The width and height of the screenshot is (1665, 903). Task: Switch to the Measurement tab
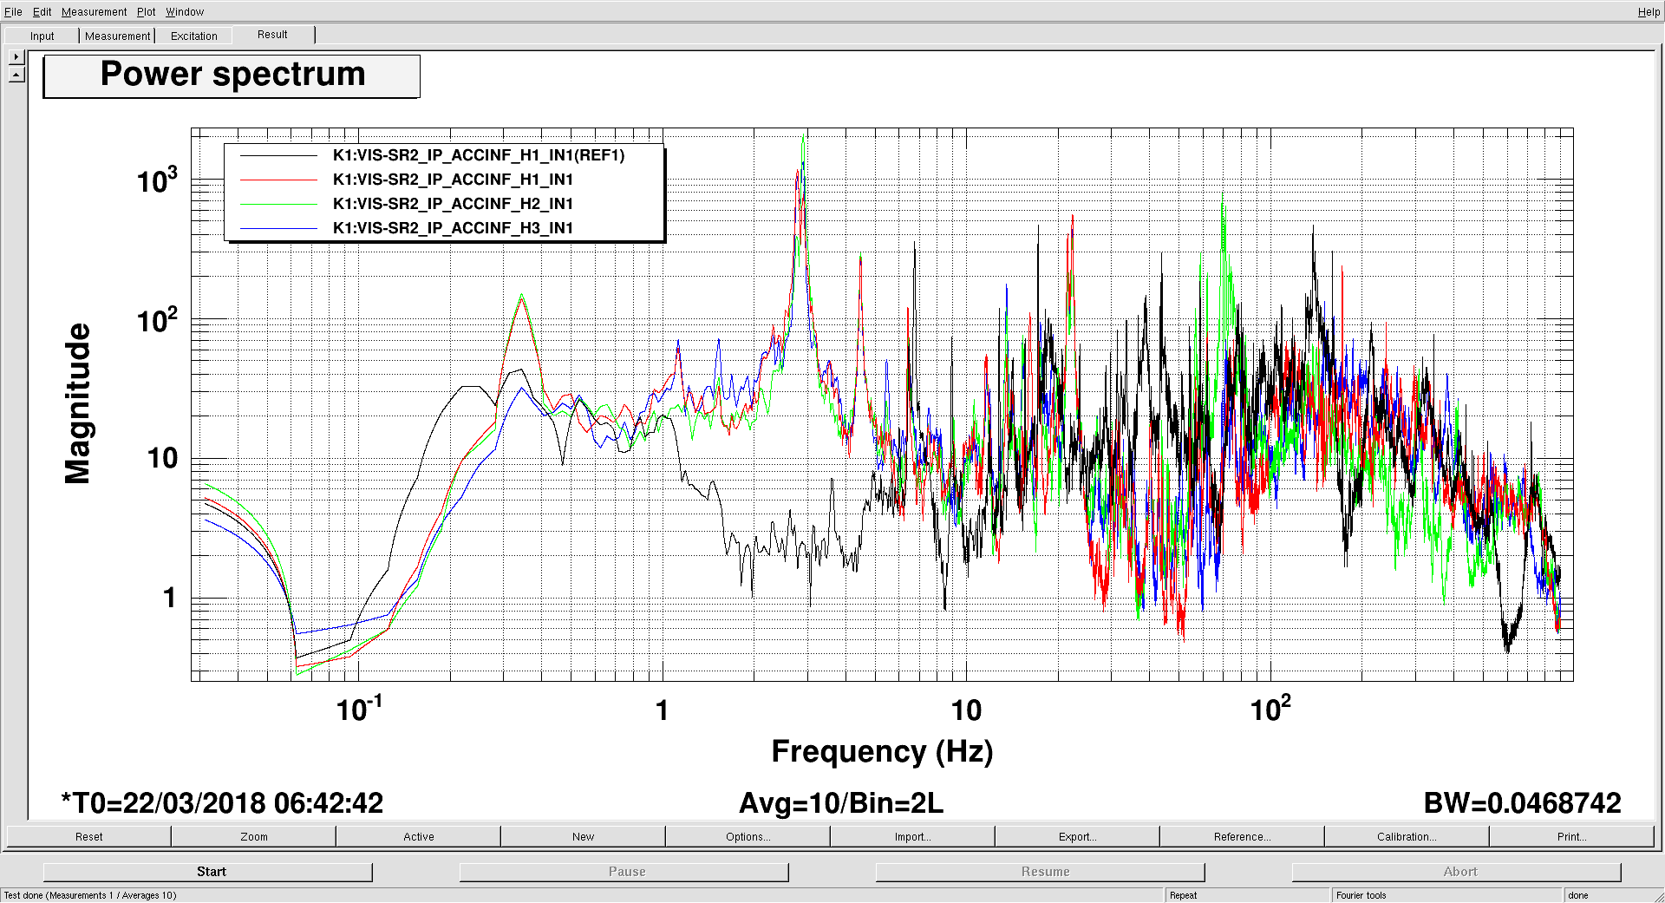[x=117, y=36]
